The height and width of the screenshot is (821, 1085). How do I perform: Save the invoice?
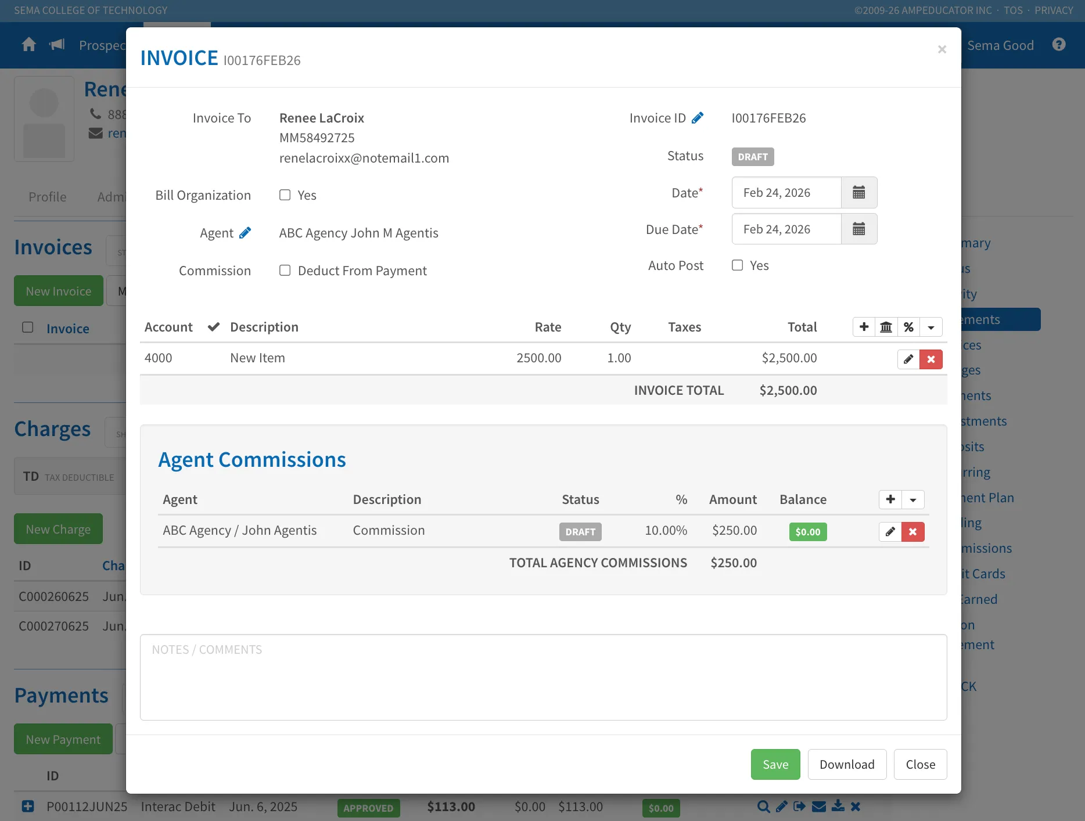(x=775, y=765)
